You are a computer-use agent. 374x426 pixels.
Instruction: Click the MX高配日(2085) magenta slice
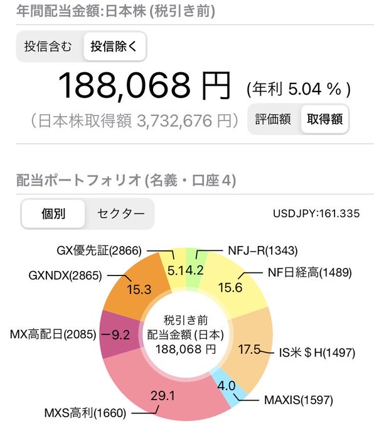[x=120, y=335]
